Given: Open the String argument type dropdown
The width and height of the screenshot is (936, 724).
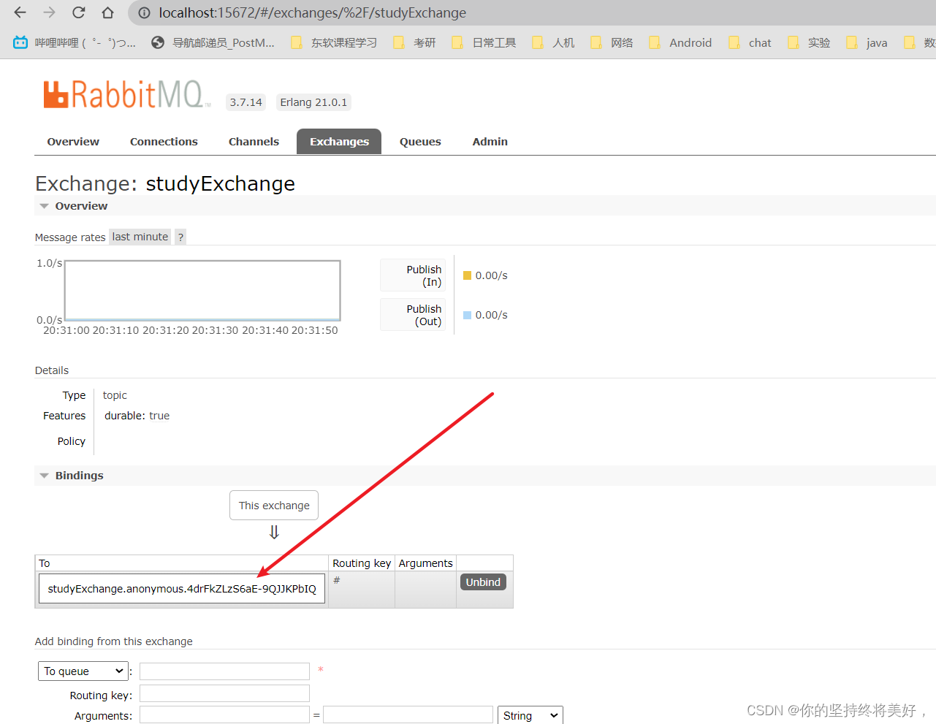Looking at the screenshot, I should pos(530,715).
